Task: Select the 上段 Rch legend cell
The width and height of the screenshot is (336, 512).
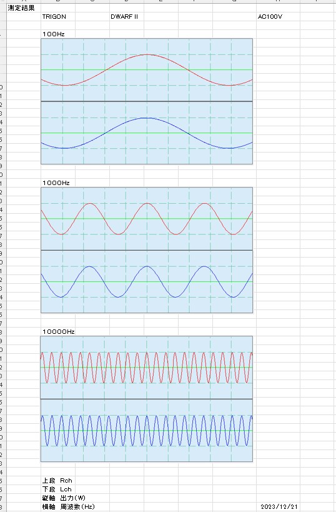Action: tap(57, 481)
